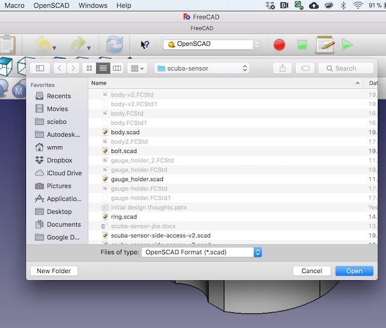This screenshot has width=386, height=328.
Task: Switch to column view mode
Action: pos(117,68)
